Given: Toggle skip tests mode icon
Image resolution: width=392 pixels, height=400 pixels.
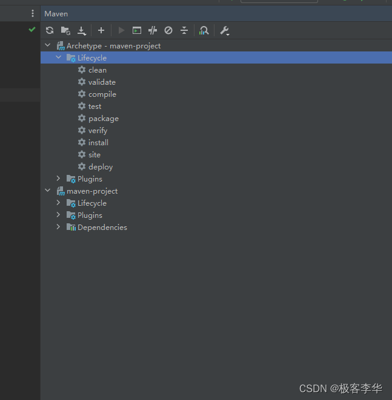Looking at the screenshot, I should pos(168,31).
